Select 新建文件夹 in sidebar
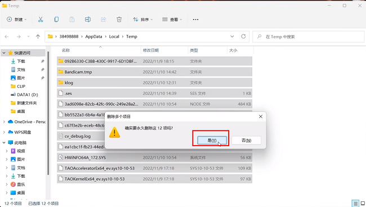 click(26, 103)
